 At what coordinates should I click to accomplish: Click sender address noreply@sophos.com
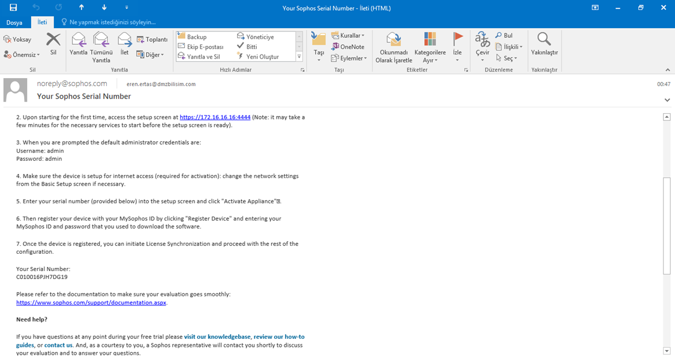pos(72,84)
